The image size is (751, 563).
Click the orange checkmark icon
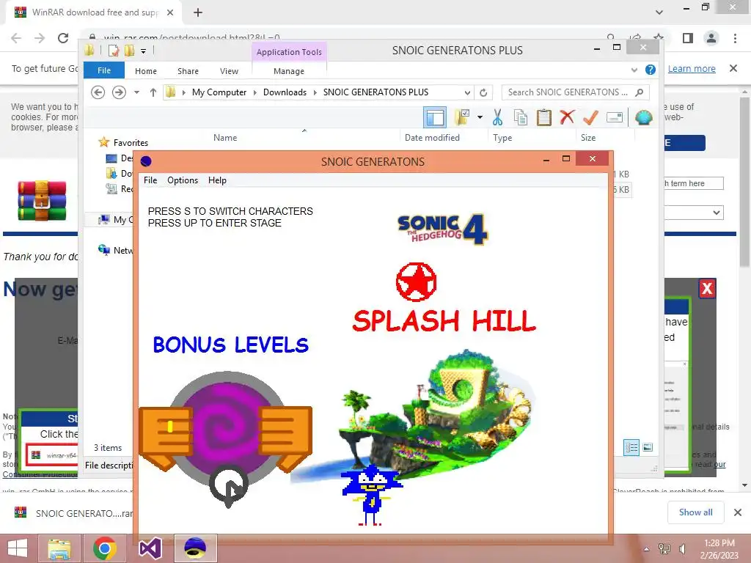[590, 117]
